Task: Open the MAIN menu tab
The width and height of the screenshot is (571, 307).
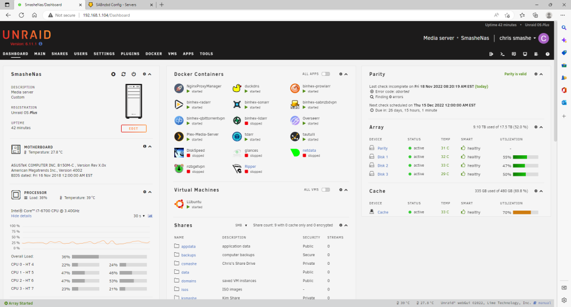Action: (40, 54)
